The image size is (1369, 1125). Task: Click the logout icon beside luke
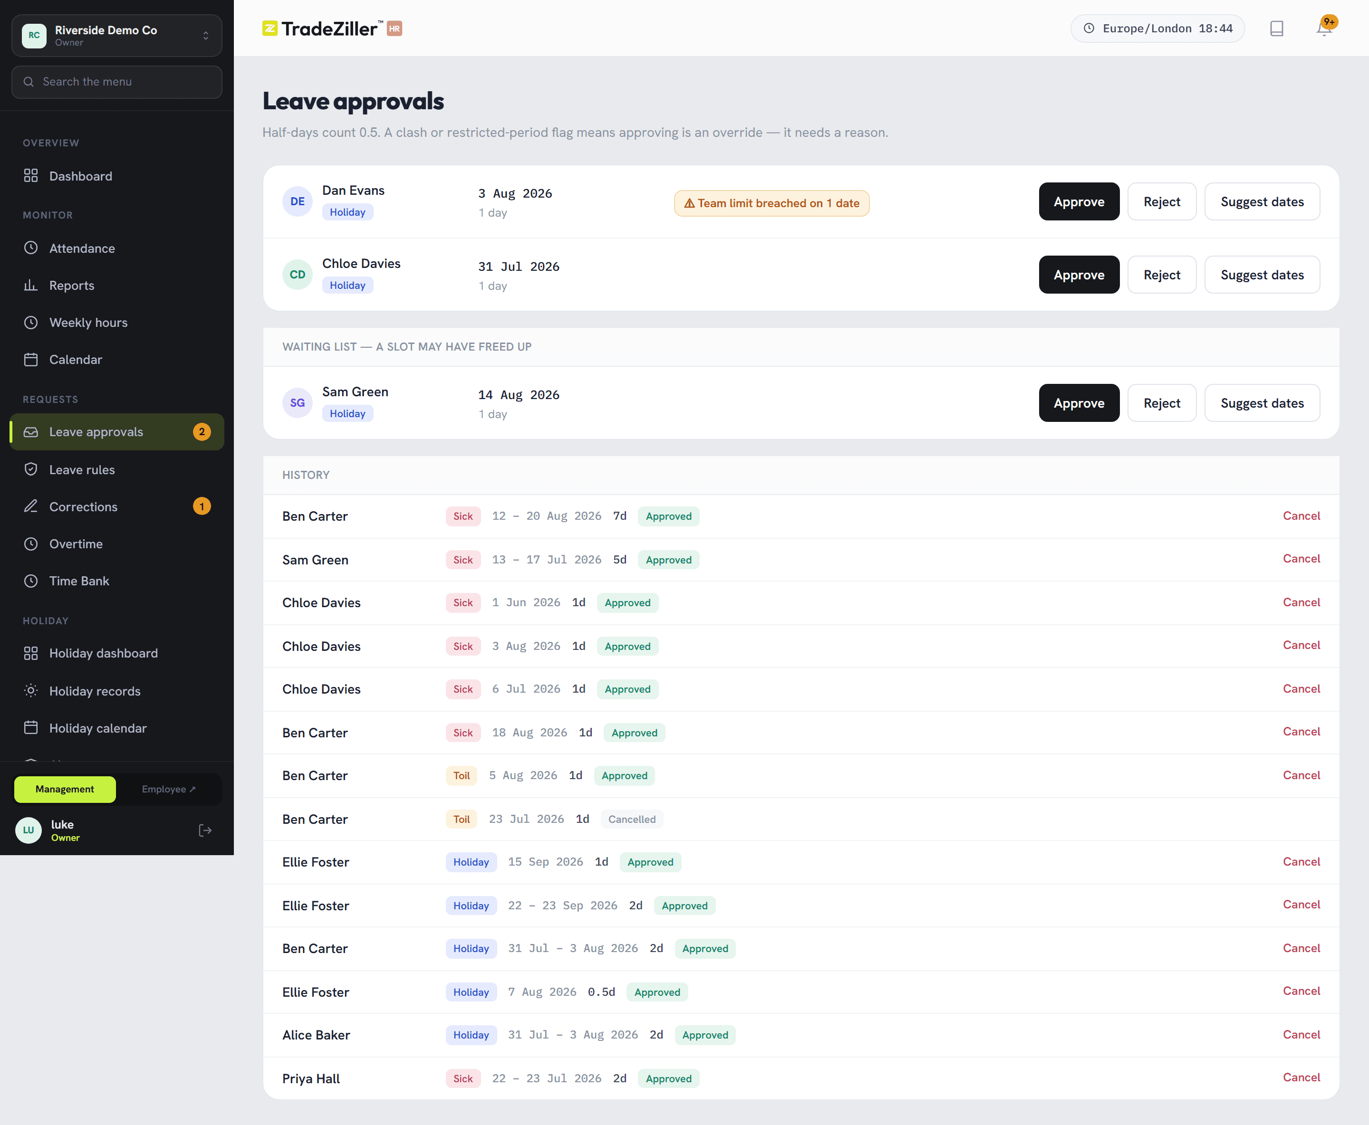[205, 830]
